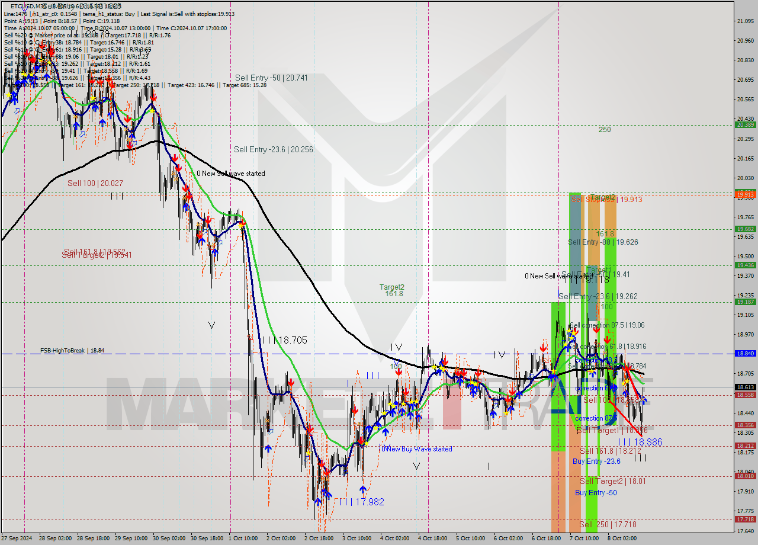Click the 21.095 price scale value

click(x=745, y=21)
